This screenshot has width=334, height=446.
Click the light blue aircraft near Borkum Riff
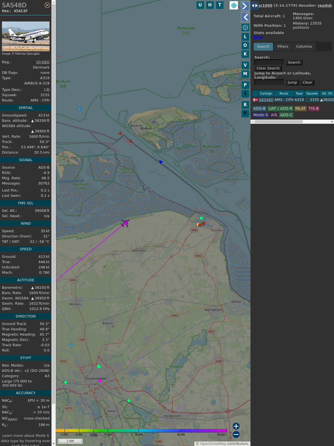tap(79, 109)
